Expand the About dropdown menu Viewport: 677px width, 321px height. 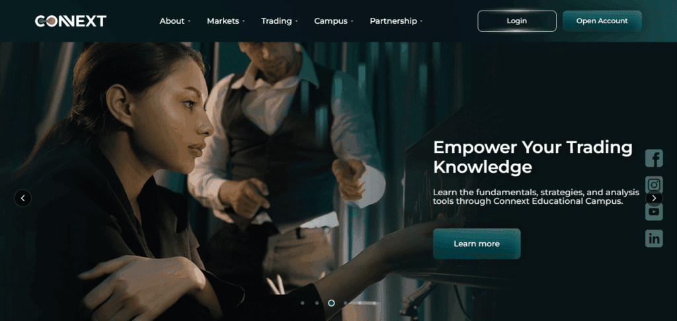(175, 21)
